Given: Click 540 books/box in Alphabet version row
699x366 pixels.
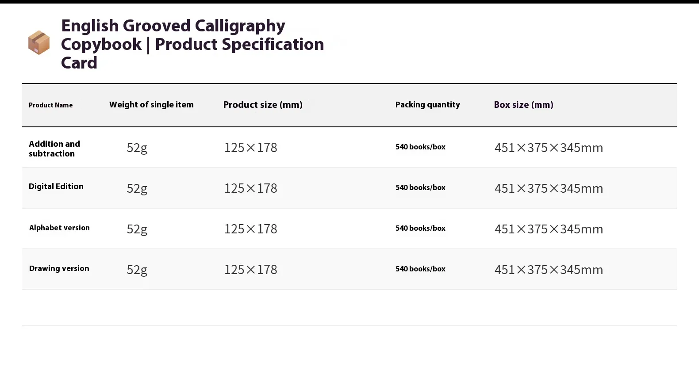Looking at the screenshot, I should (420, 229).
